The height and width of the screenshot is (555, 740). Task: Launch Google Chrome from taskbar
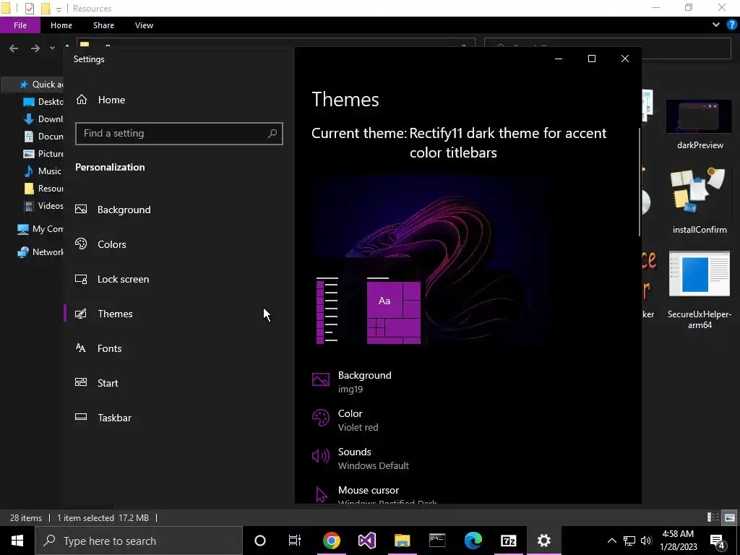click(331, 541)
